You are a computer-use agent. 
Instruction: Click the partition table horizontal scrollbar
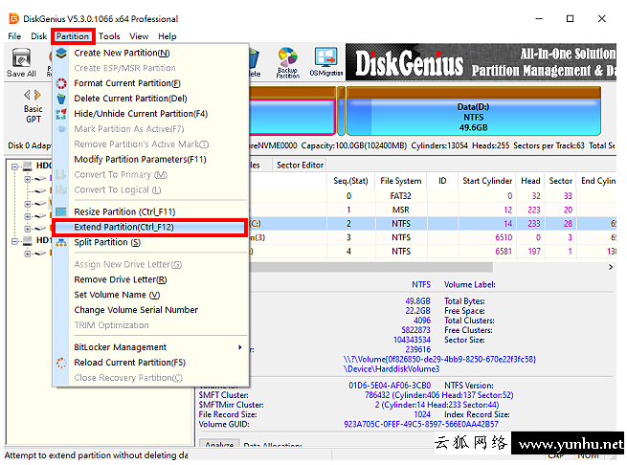tap(371, 267)
